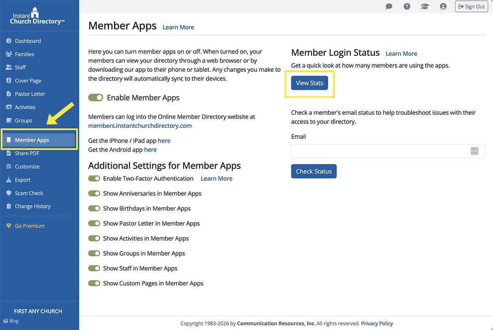This screenshot has height=330, width=493.
Task: Click the Go Premium diamond icon
Action: click(9, 226)
